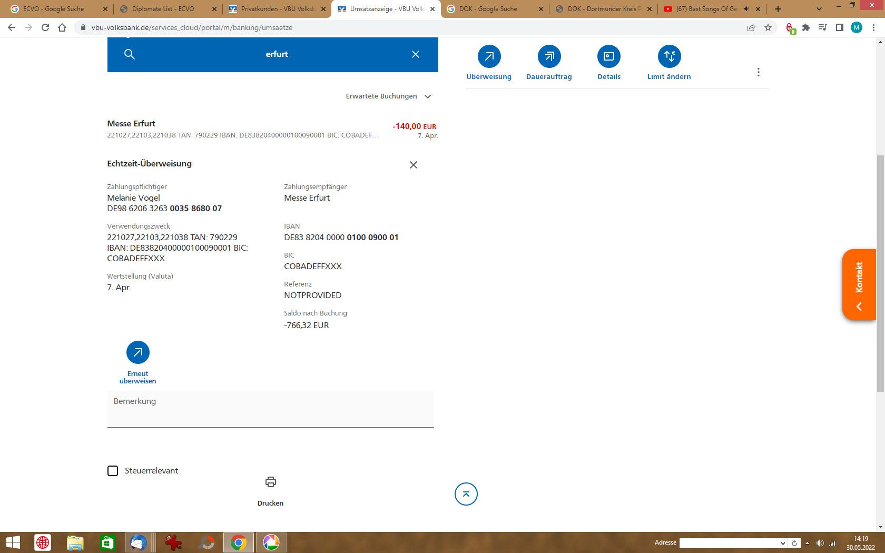
Task: Open the three-dot more options menu
Action: click(x=758, y=72)
